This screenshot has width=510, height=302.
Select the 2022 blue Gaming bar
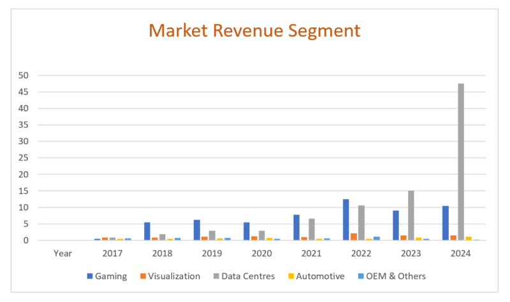(346, 220)
